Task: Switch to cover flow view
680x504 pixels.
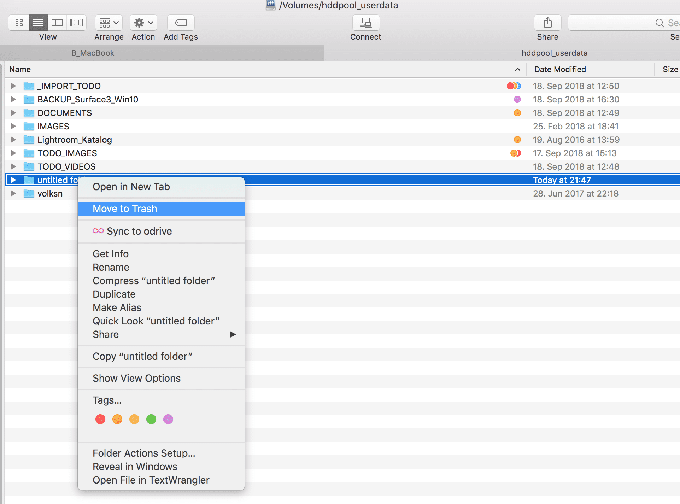Action: [x=76, y=23]
